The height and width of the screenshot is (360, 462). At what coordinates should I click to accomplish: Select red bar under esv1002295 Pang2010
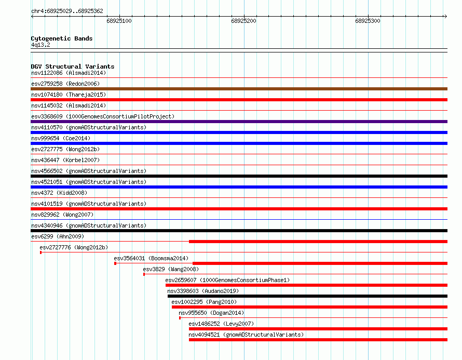310,307
